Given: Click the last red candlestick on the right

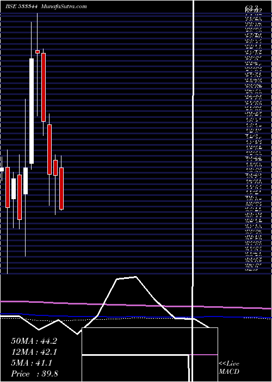Looking at the screenshot, I should coord(61,188).
